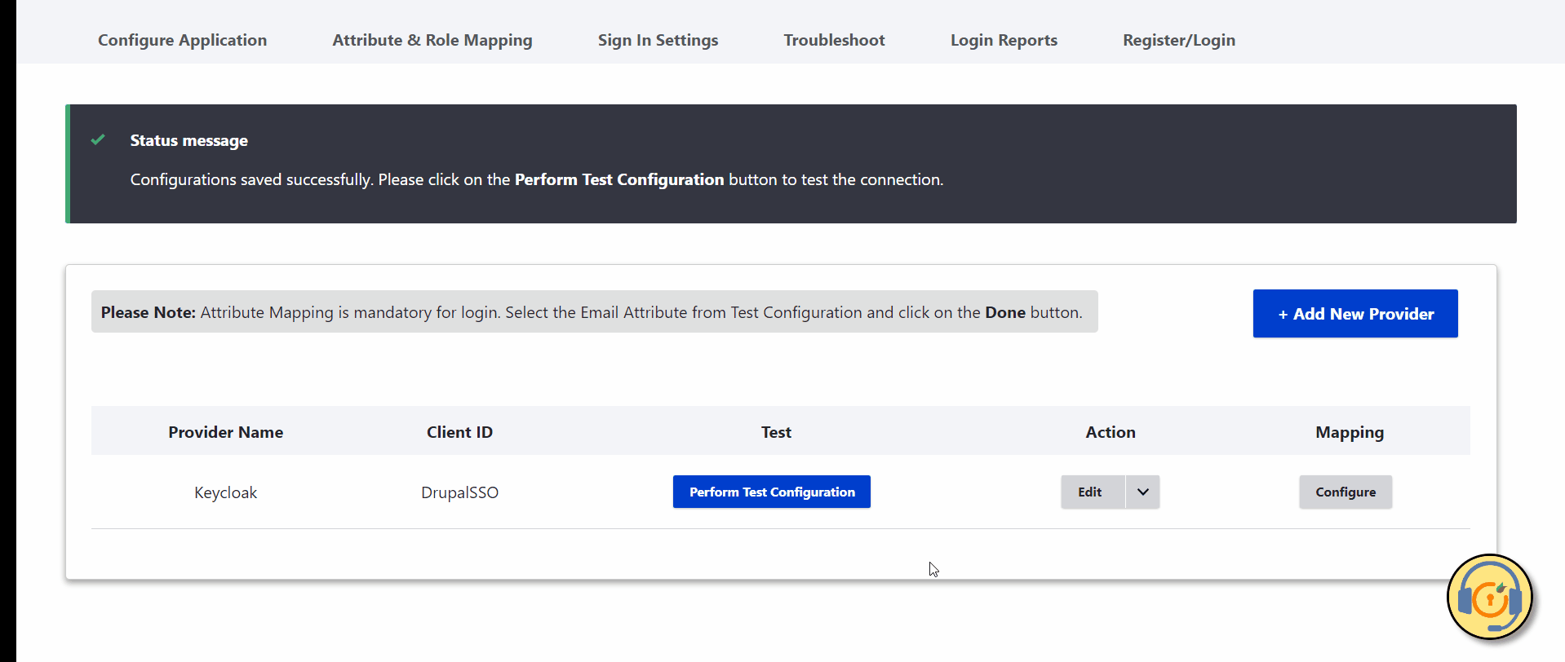Open the Configure Application tab
The image size is (1565, 662).
[182, 40]
